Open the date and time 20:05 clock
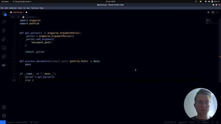The image size is (221, 124). [110, 1]
